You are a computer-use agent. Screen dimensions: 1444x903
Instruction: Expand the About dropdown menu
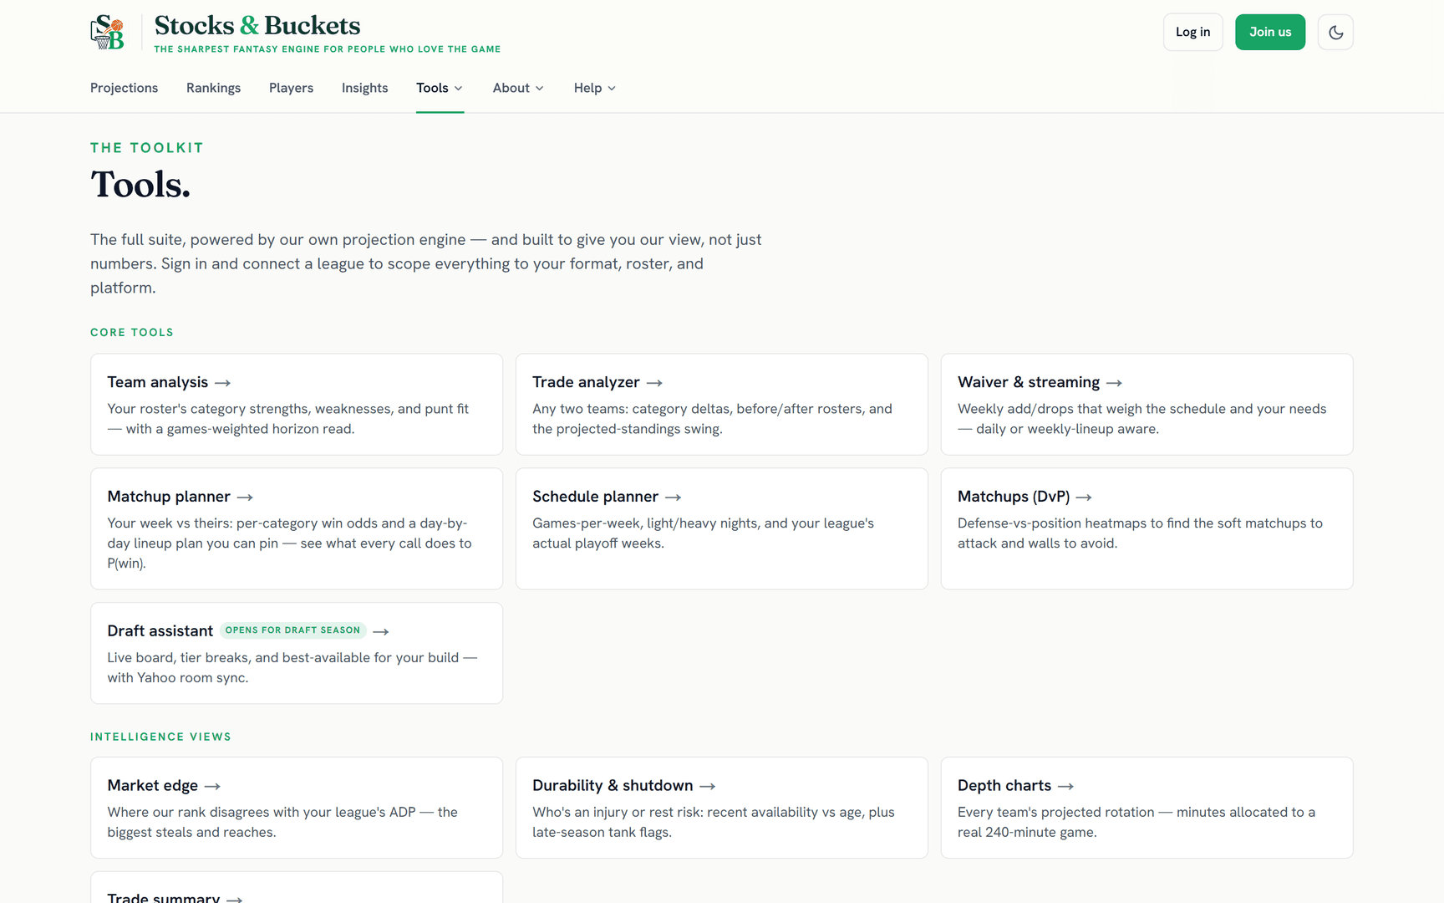(x=518, y=88)
